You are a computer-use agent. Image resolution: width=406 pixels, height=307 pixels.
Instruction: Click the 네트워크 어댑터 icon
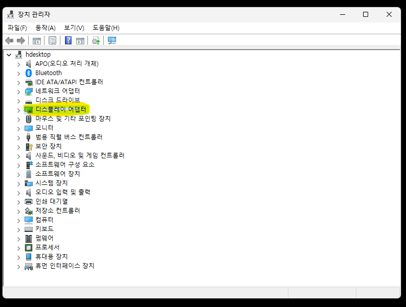tap(29, 91)
